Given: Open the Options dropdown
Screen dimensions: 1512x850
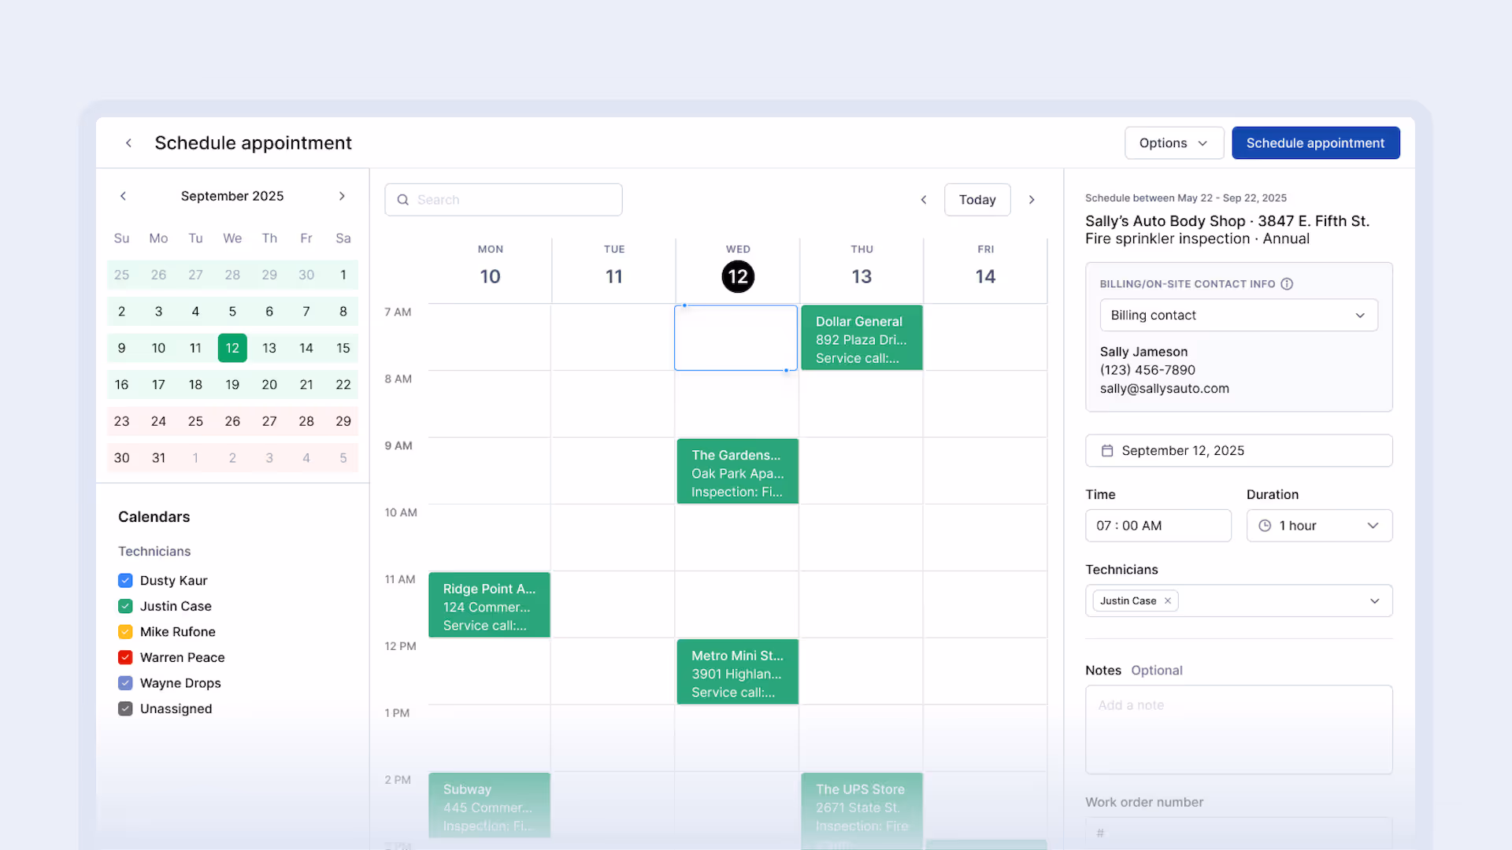Looking at the screenshot, I should click(1173, 143).
